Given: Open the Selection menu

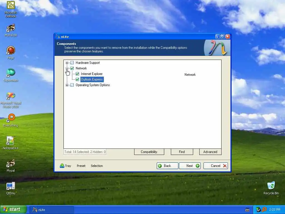Looking at the screenshot, I should (x=97, y=166).
